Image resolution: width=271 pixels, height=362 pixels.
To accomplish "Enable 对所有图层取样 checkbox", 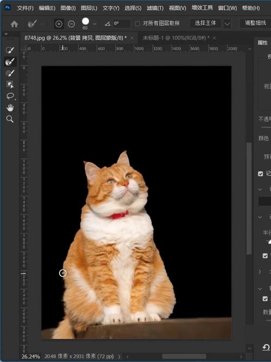I will point(138,23).
